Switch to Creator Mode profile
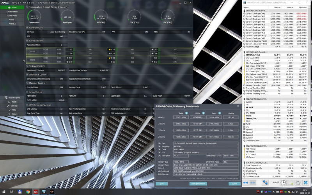 pyautogui.click(x=12, y=12)
